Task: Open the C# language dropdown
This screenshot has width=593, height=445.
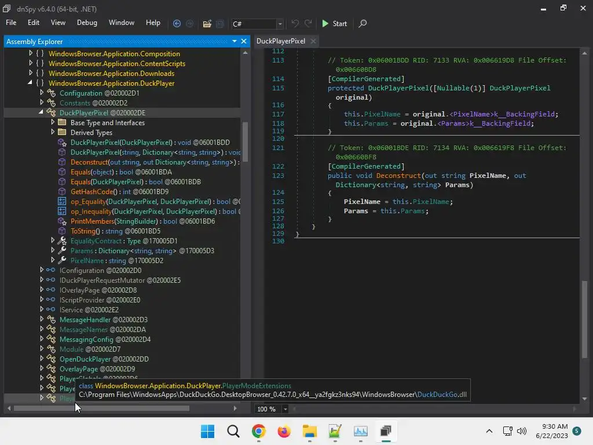Action: (280, 24)
